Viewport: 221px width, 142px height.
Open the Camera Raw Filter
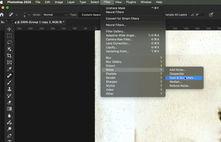[x=119, y=39]
